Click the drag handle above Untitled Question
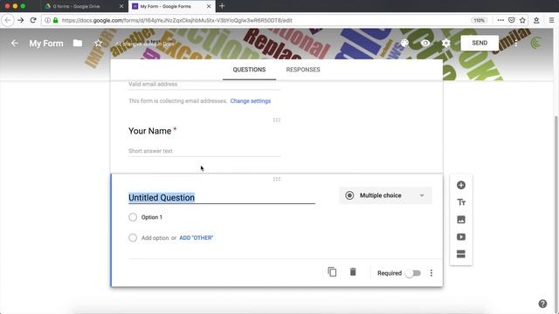Viewport: 559px width, 314px height. pos(277,179)
